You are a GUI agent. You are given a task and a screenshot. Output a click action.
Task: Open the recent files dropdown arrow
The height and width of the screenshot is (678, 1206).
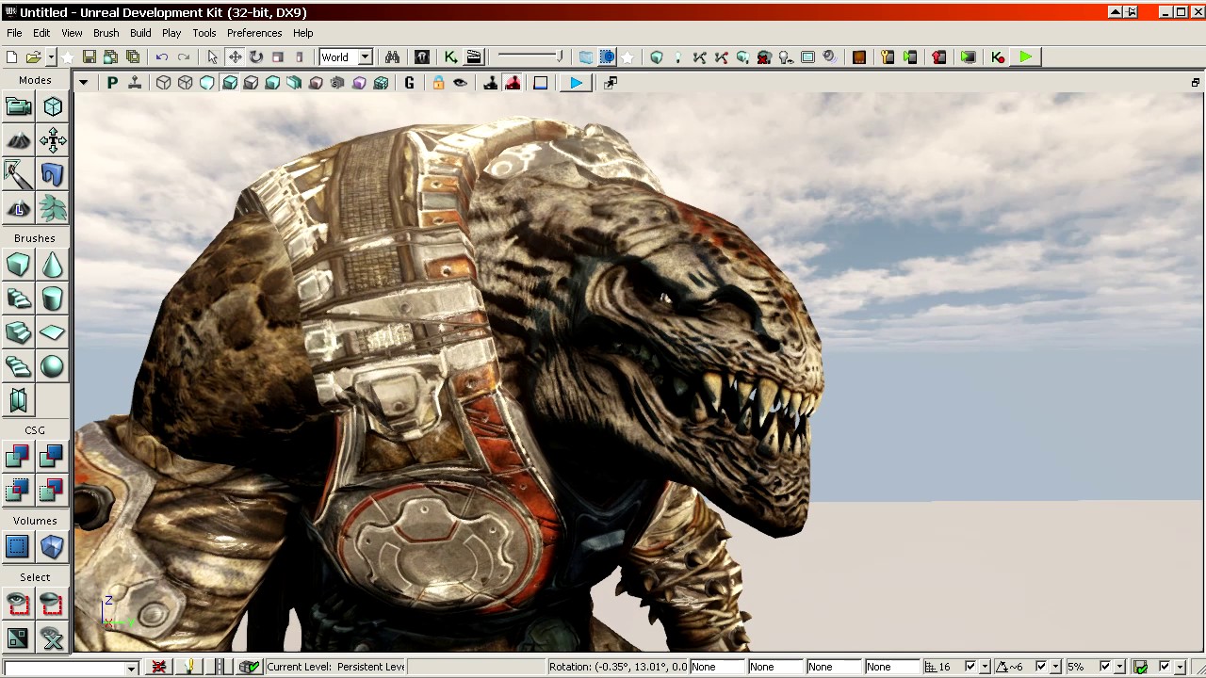(x=50, y=57)
